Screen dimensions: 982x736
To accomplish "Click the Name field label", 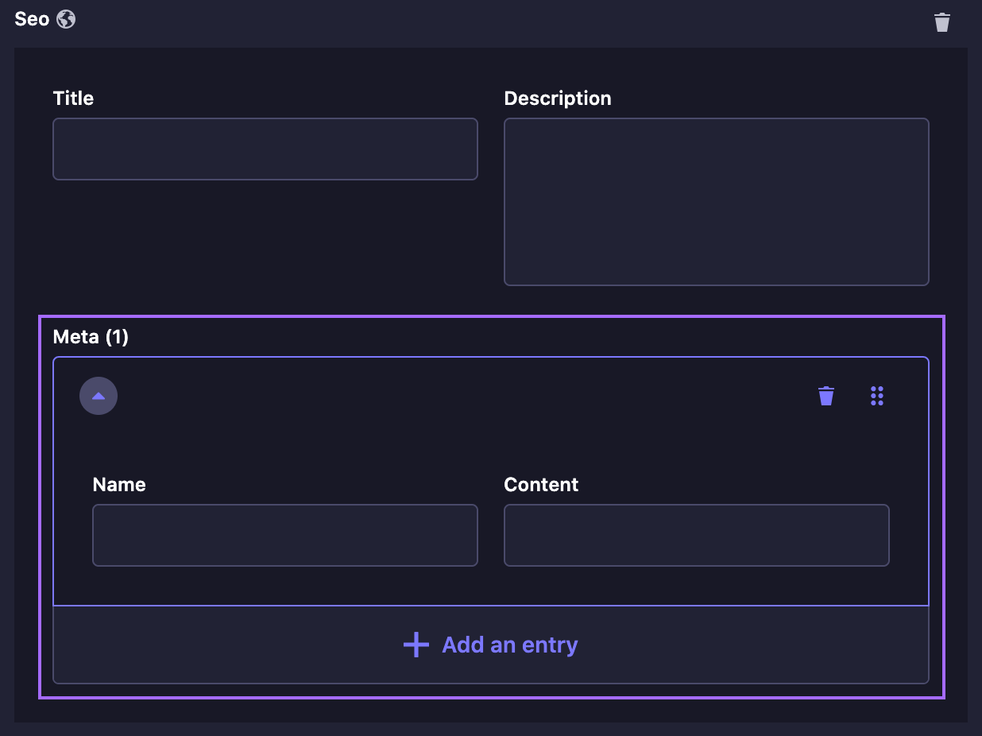I will [119, 485].
